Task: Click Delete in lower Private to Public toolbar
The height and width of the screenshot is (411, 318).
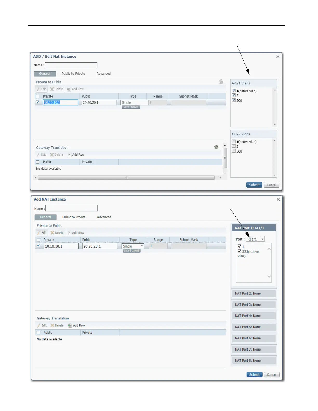Action: tap(57, 233)
